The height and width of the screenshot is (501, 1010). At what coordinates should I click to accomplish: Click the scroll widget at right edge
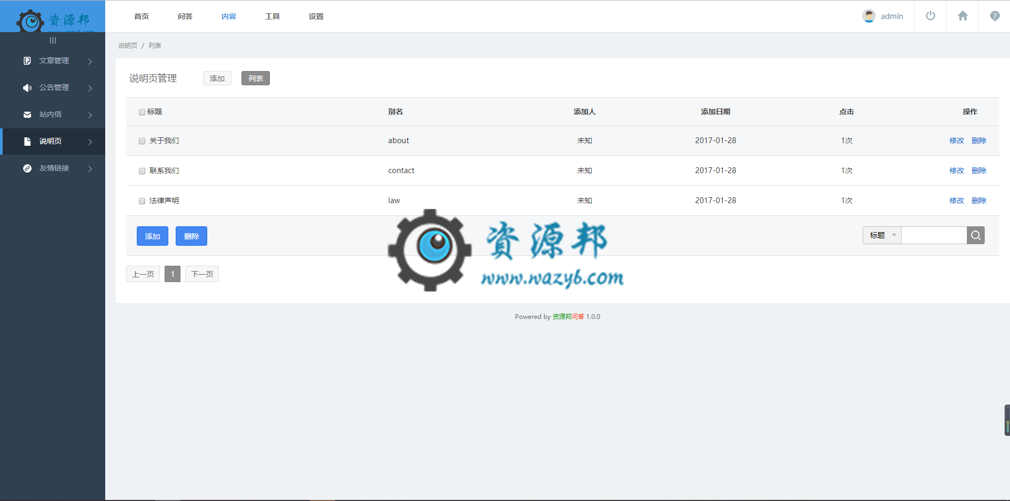pos(1007,420)
